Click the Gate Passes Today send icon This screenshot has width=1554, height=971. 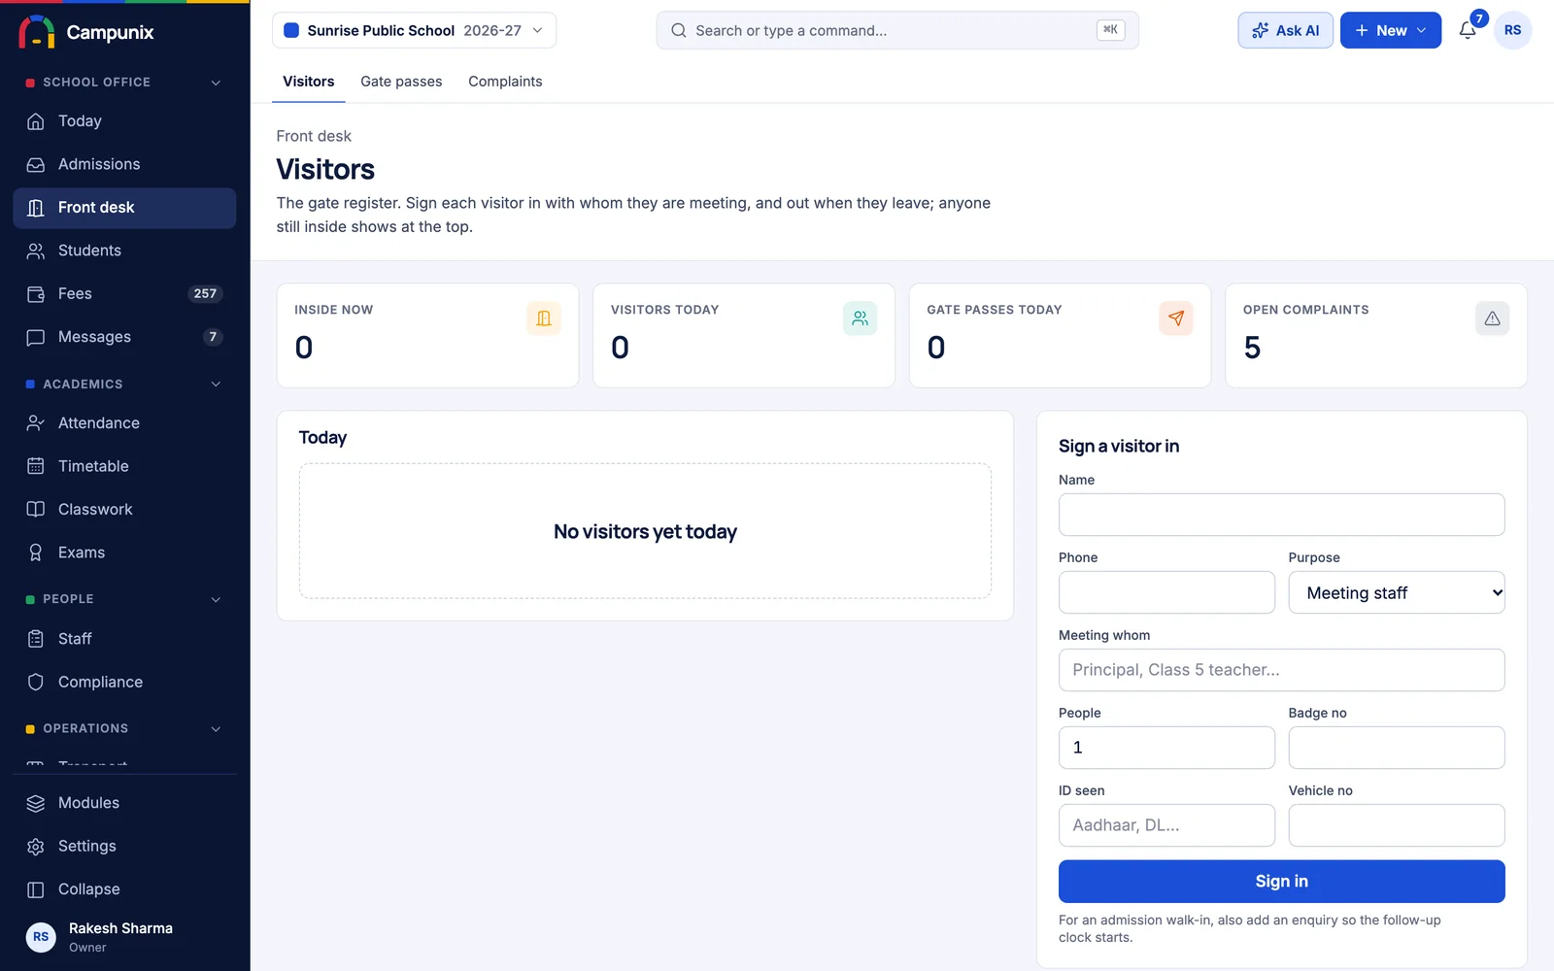(1176, 318)
